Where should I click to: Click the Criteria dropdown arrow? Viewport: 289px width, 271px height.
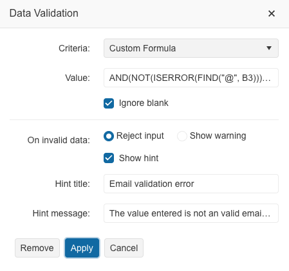click(x=269, y=48)
